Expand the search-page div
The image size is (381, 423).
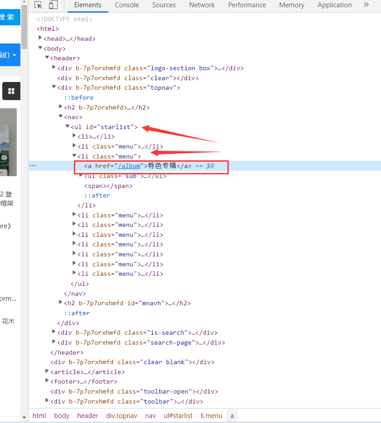pos(53,341)
